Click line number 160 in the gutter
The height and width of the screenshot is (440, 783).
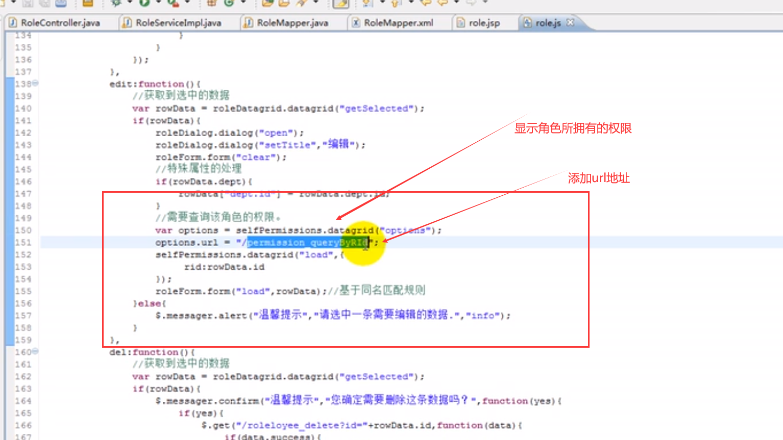(x=23, y=352)
